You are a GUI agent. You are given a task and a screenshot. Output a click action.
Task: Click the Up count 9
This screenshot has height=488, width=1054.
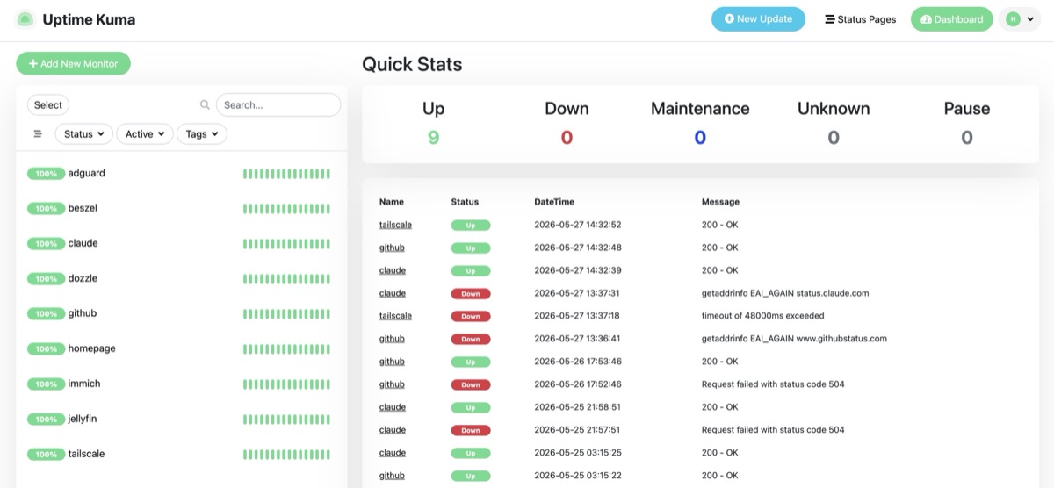(x=433, y=138)
